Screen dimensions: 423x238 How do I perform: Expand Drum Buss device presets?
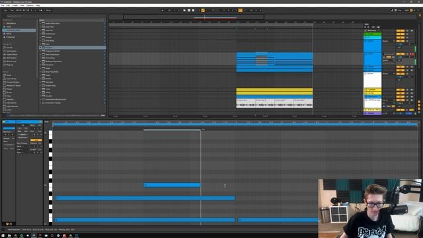pyautogui.click(x=40, y=41)
